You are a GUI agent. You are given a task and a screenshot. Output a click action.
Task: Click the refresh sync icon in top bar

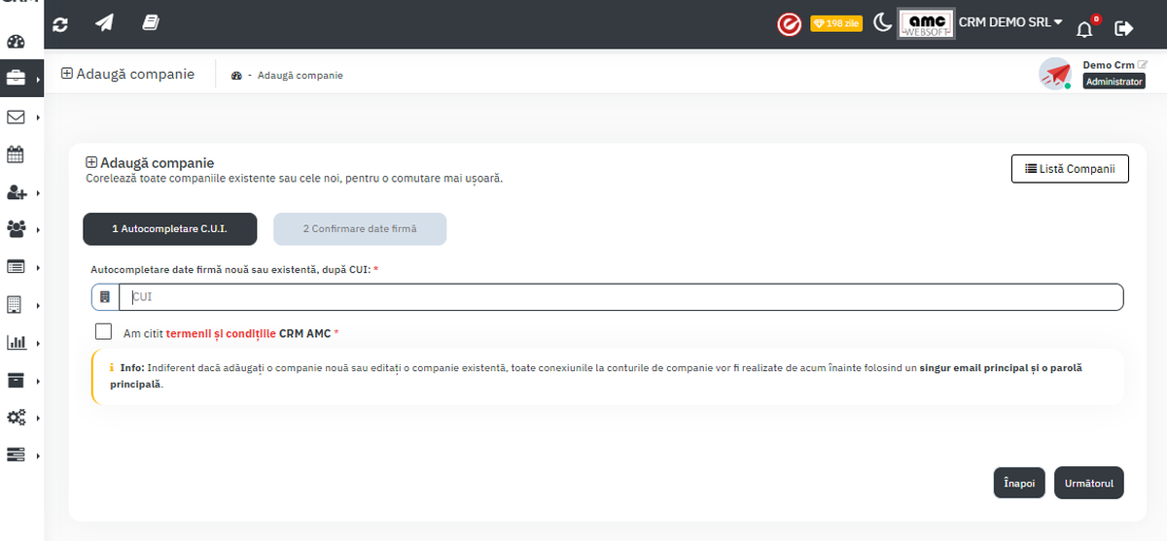tap(60, 24)
